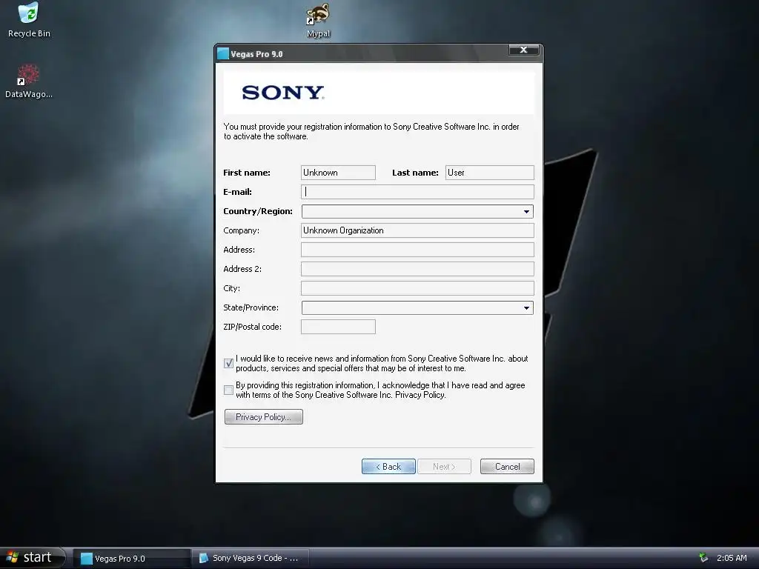Cancel the registration dialog
The image size is (759, 569).
pyautogui.click(x=507, y=467)
